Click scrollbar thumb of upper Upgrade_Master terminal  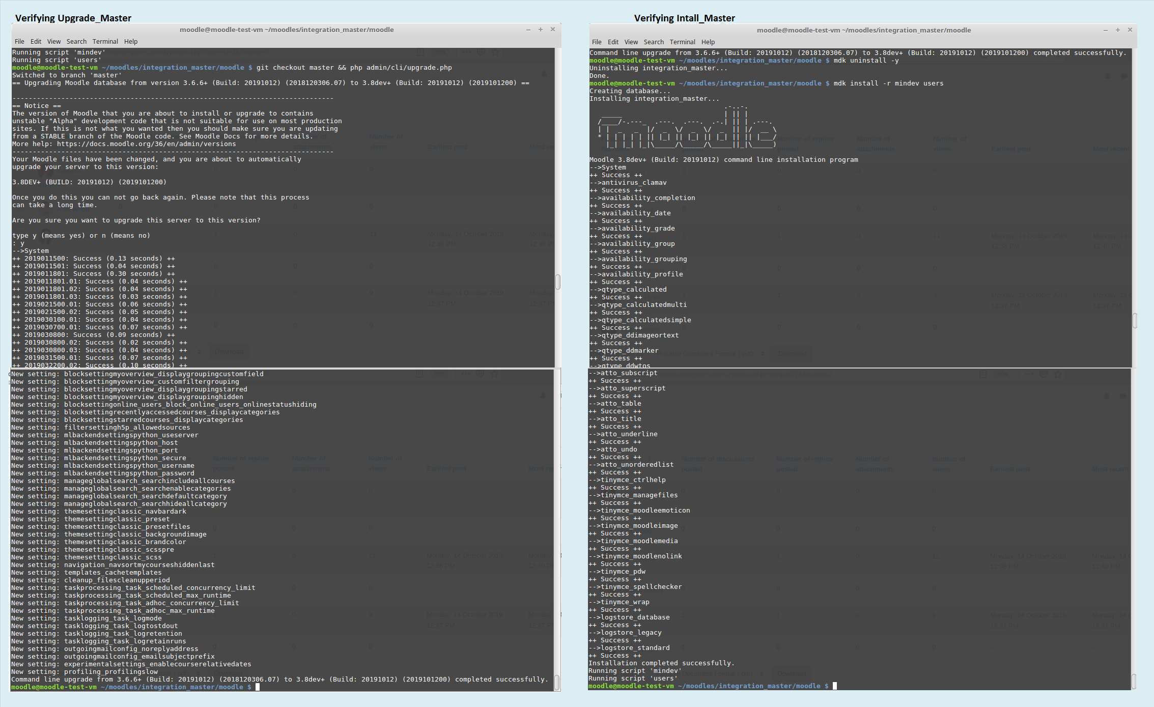coord(558,282)
